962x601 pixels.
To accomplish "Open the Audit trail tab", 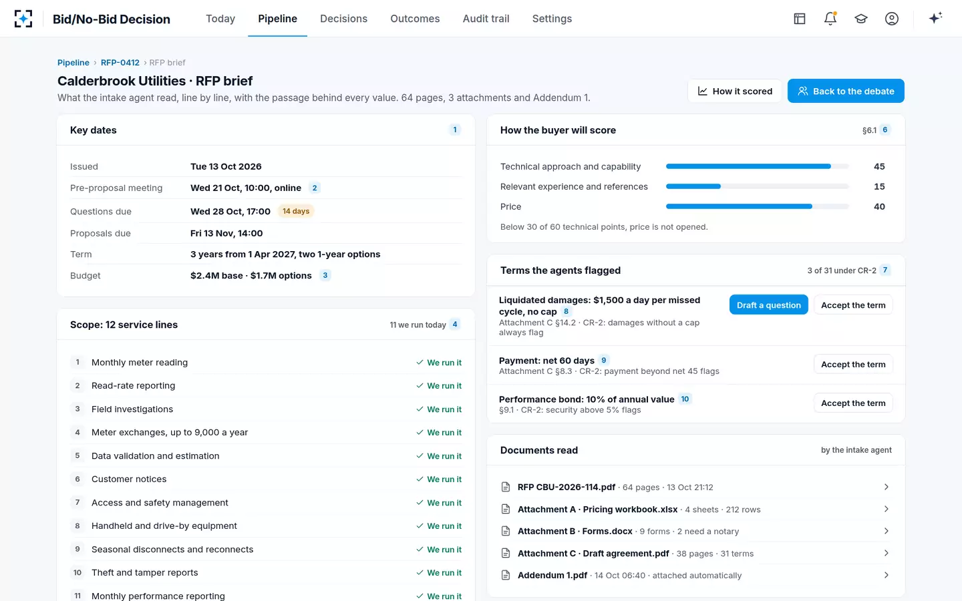I will (x=486, y=19).
